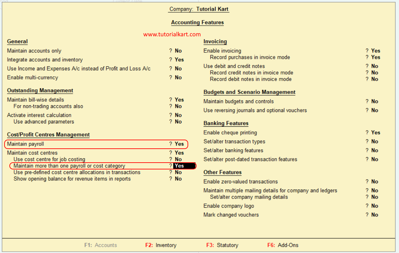Screen dimensions: 399x253
Task: Set 'Use cost centre for job costing' value
Action: (178, 159)
